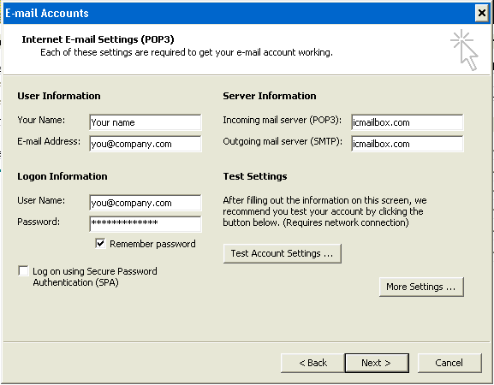Select the E-mail Address text box
The height and width of the screenshot is (385, 494).
[146, 144]
